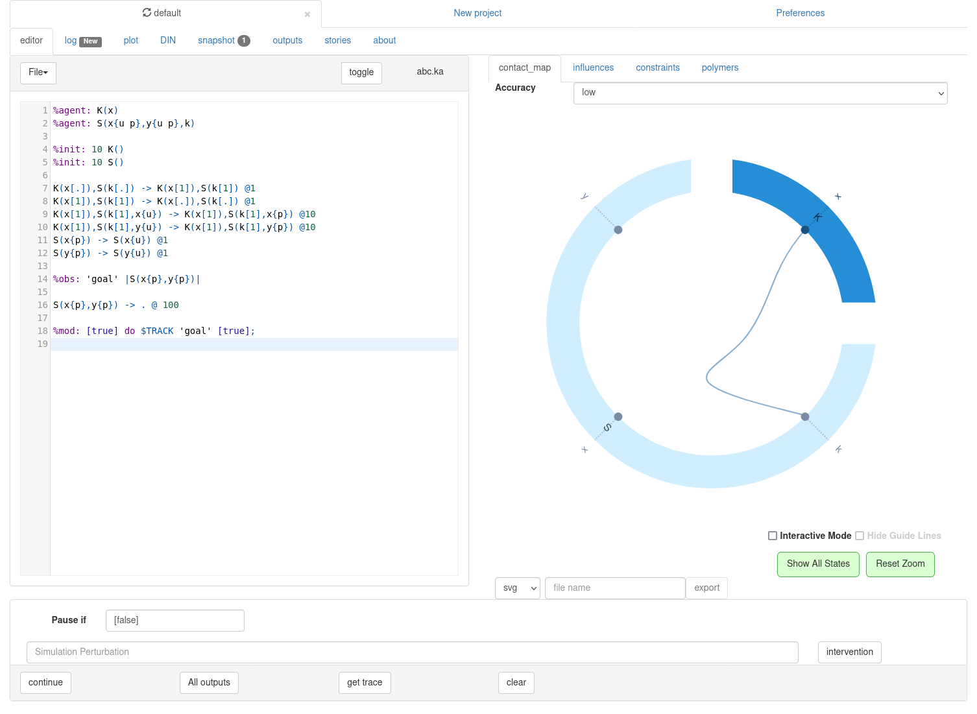Click Reset Zoom button
977x714 pixels.
point(900,564)
